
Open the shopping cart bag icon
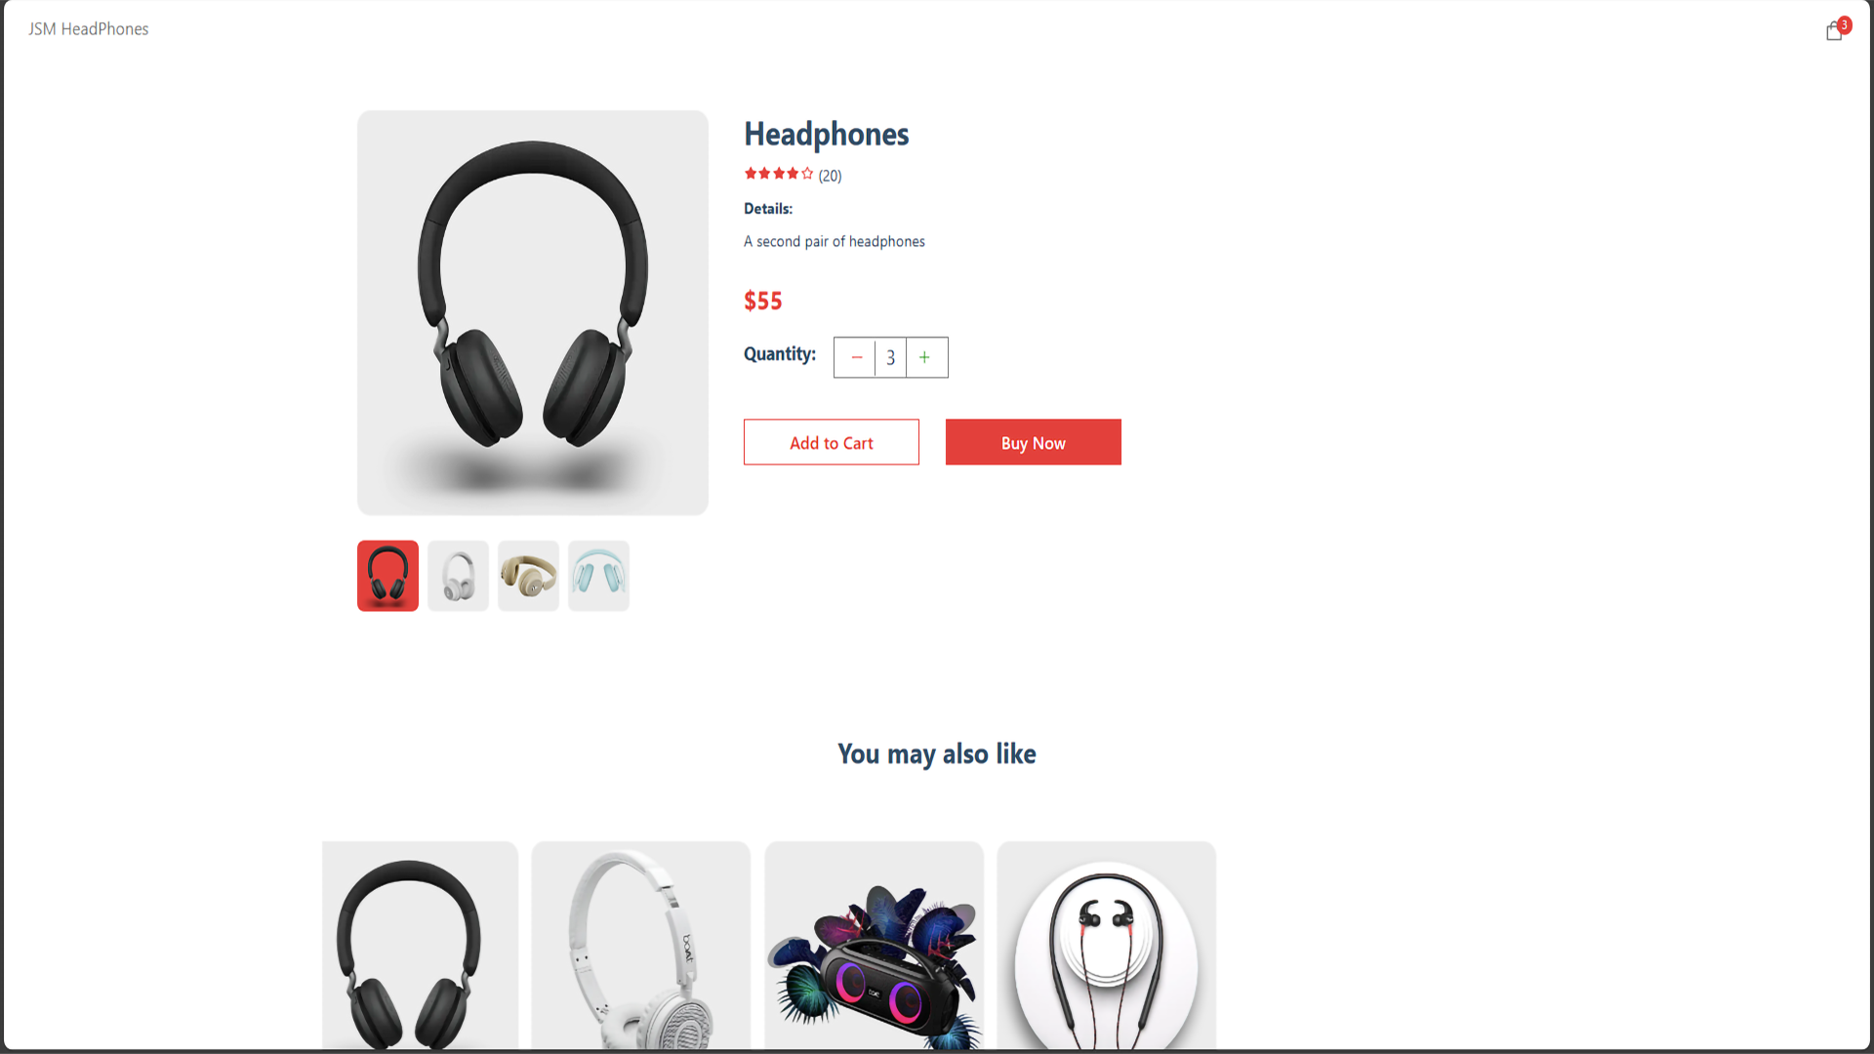[x=1834, y=31]
